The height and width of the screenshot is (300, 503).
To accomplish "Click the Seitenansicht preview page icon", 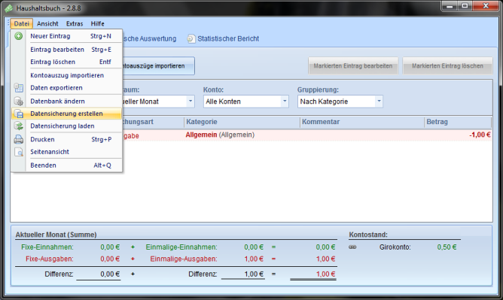I will tap(19, 152).
